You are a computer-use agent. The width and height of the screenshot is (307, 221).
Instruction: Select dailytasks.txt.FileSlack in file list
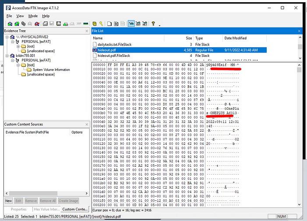[115, 45]
